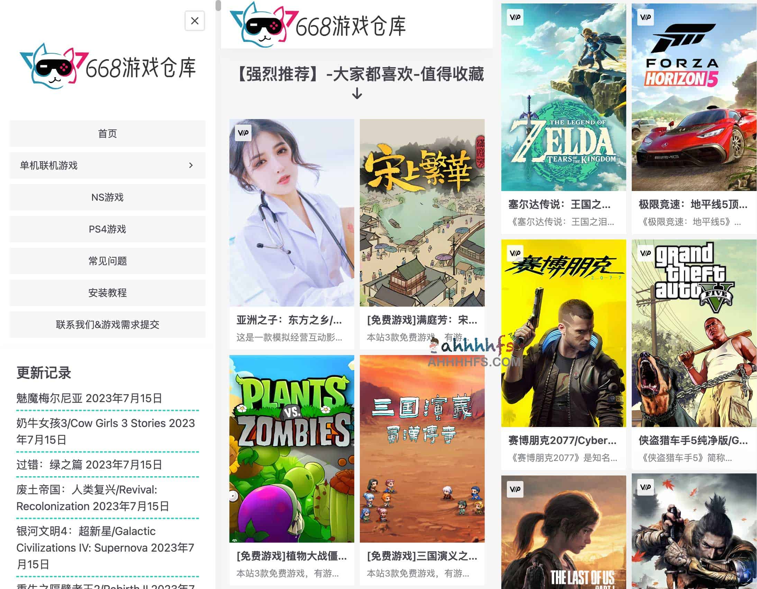Click VIP badge on The Last of Us cover
Screen dimensions: 757x589
tap(515, 489)
